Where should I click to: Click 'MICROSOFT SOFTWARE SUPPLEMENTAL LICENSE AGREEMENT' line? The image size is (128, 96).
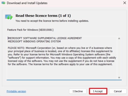[x=45, y=38]
